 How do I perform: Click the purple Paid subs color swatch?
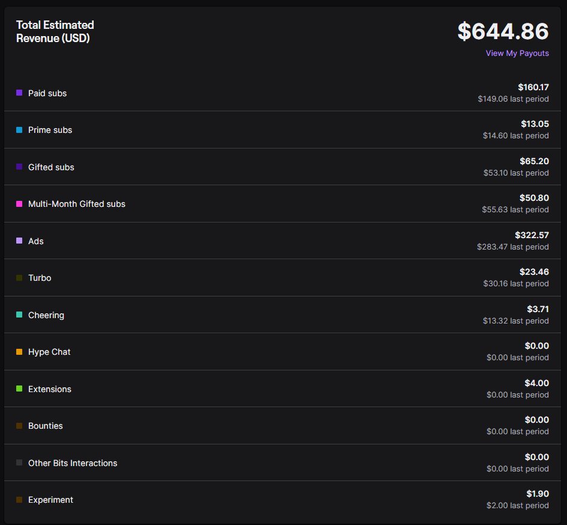point(19,93)
